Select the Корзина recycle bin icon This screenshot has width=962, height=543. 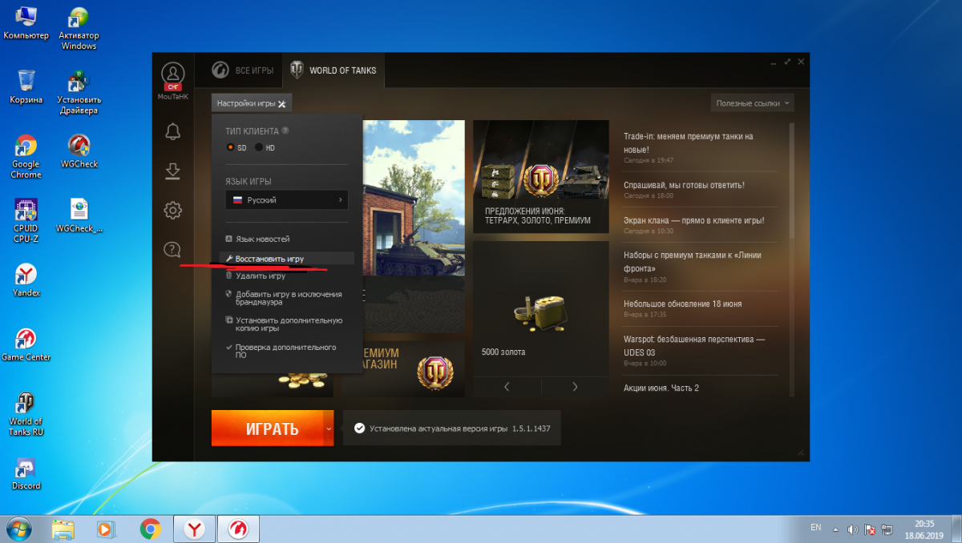pyautogui.click(x=26, y=86)
